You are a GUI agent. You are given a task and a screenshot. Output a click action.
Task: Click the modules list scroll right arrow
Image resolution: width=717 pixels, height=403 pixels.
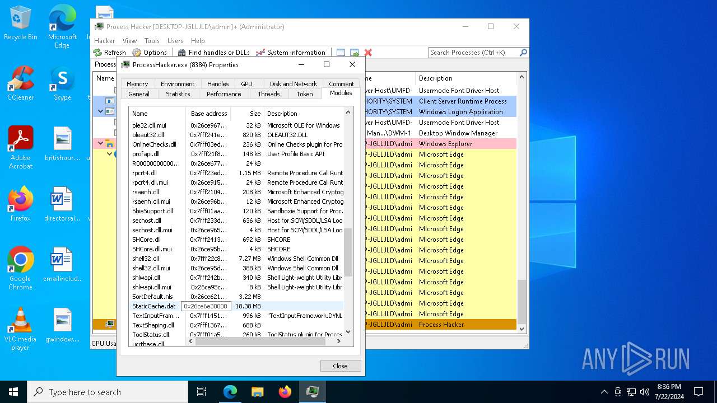tap(339, 341)
